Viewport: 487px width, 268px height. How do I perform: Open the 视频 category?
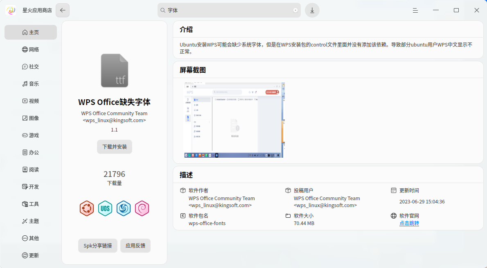[31, 101]
